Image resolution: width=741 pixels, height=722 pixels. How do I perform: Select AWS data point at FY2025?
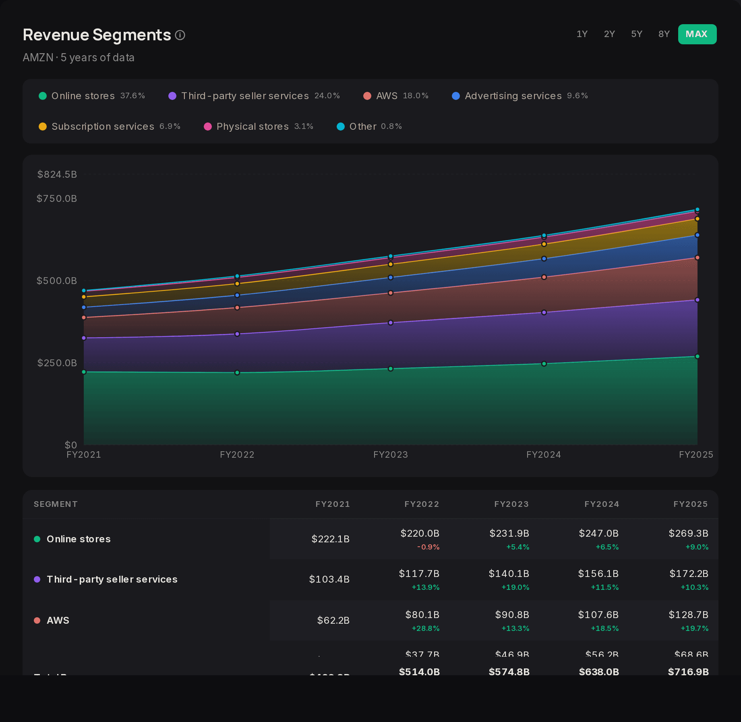(698, 257)
